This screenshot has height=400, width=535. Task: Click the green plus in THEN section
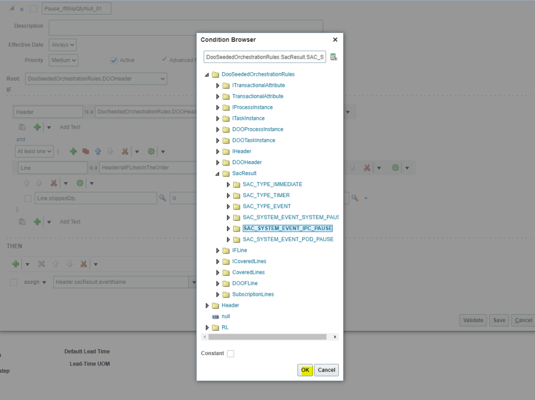pos(16,264)
